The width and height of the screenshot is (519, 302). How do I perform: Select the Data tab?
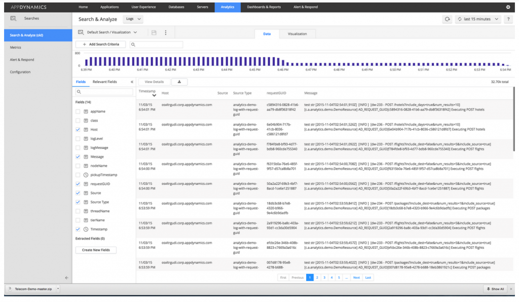point(267,34)
